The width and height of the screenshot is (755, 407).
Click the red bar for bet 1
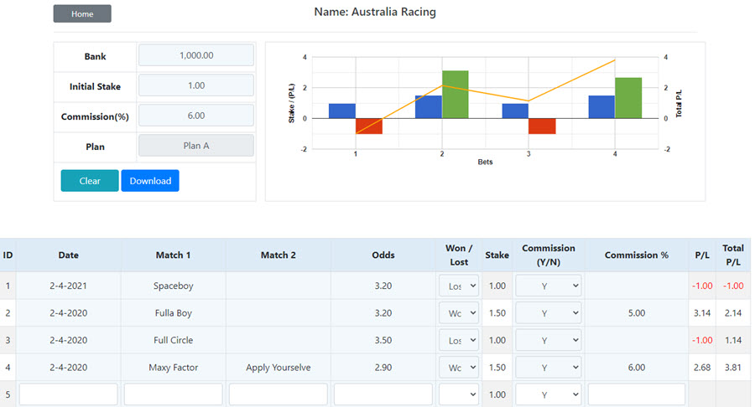click(369, 126)
